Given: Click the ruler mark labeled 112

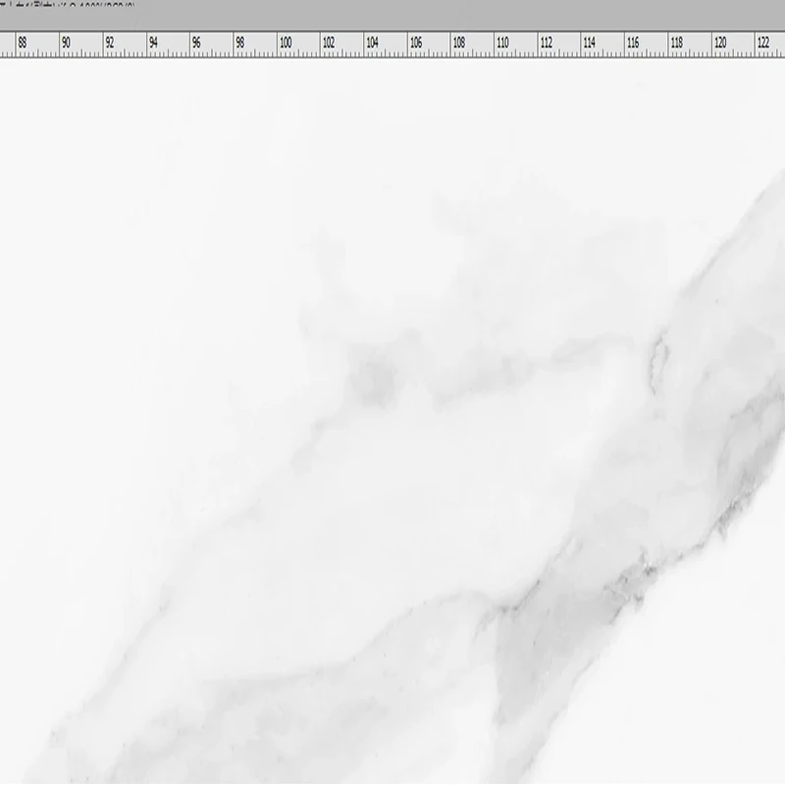Looking at the screenshot, I should coord(547,43).
